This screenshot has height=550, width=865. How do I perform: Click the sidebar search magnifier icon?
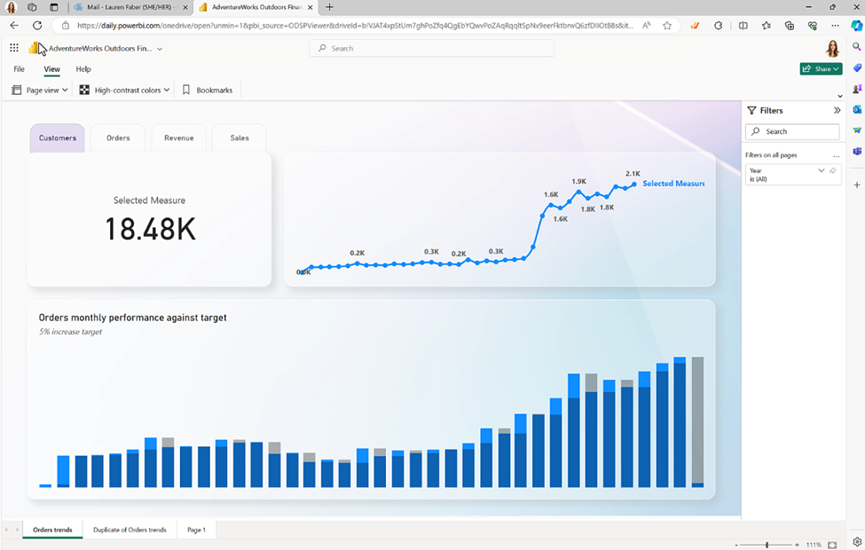pyautogui.click(x=857, y=47)
